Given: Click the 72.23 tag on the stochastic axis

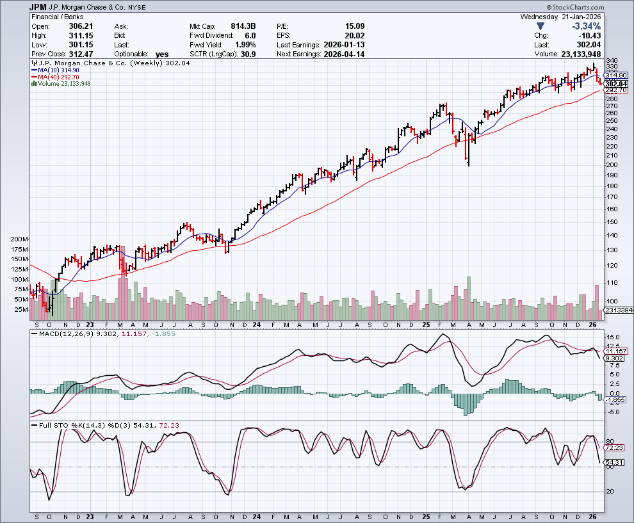Looking at the screenshot, I should point(614,448).
